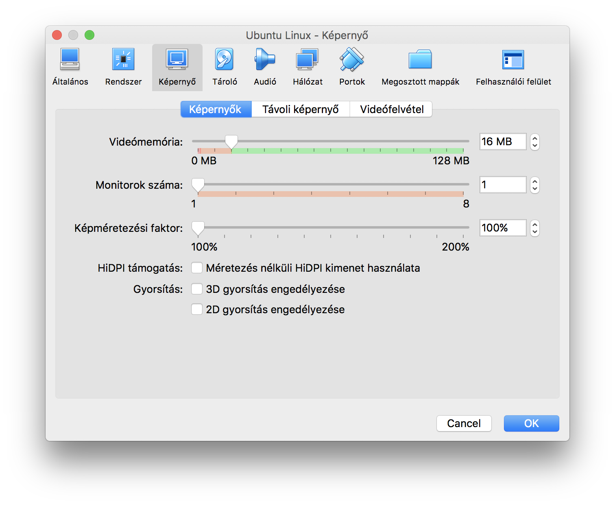Click the Videómemória 16 MB field
The height and width of the screenshot is (506, 615).
coord(503,142)
